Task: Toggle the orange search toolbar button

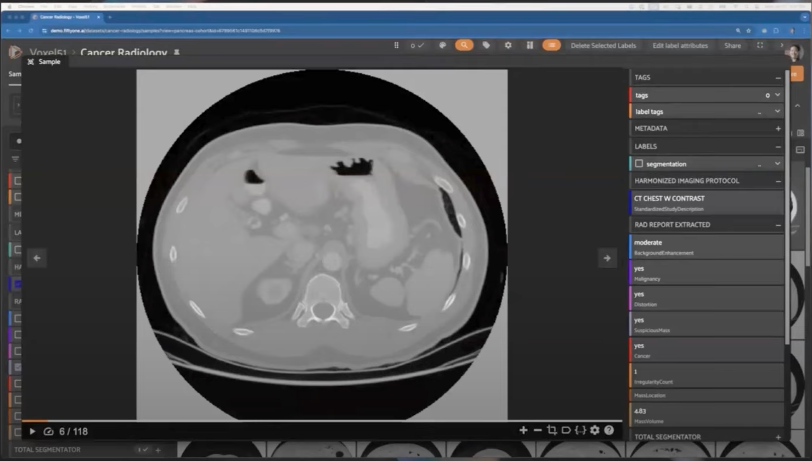Action: coord(464,45)
